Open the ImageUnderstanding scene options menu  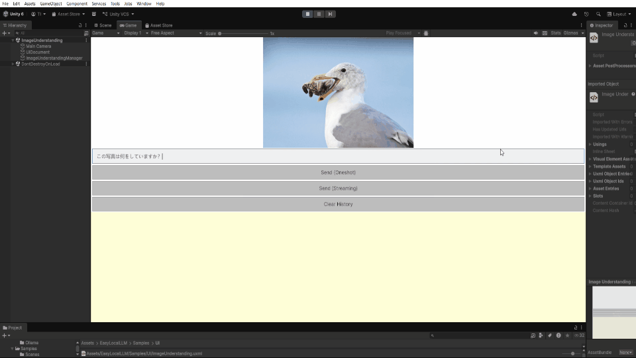click(x=86, y=40)
